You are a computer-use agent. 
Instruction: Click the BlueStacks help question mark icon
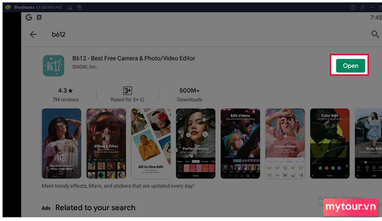[353, 7]
